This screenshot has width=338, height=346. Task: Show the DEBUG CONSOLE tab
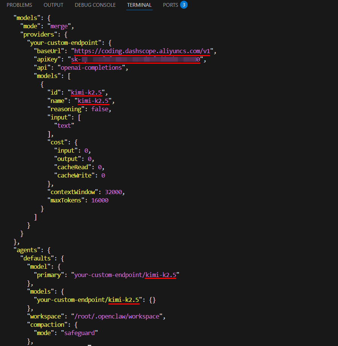pyautogui.click(x=95, y=5)
